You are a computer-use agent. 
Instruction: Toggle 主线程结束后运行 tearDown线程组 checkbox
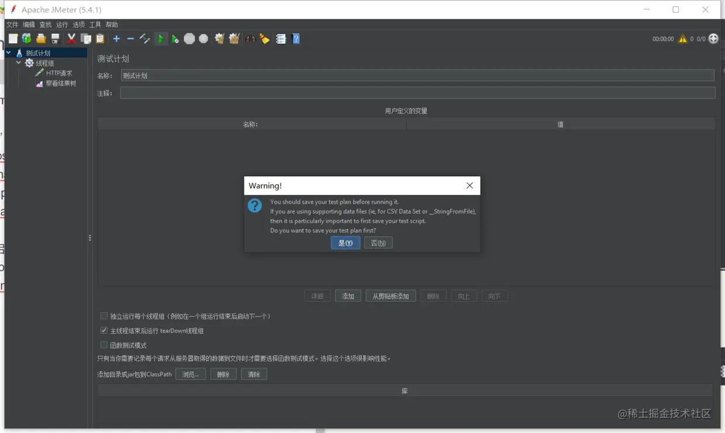pyautogui.click(x=104, y=330)
